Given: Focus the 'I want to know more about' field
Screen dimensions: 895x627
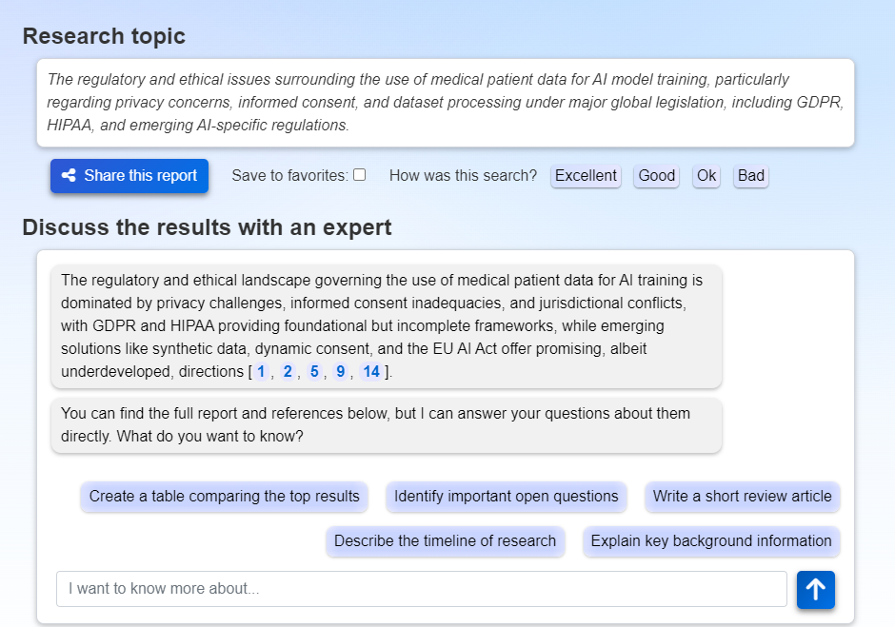Looking at the screenshot, I should coord(422,589).
